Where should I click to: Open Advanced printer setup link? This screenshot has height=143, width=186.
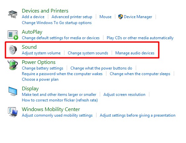[72, 17]
